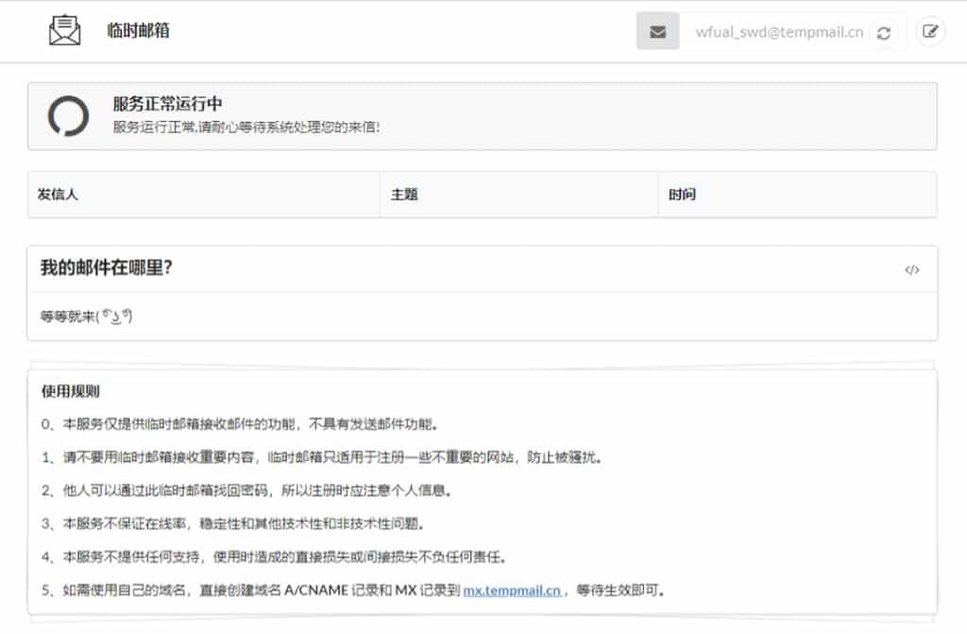Select the 主题 column header
The width and height of the screenshot is (967, 634).
[x=404, y=195]
